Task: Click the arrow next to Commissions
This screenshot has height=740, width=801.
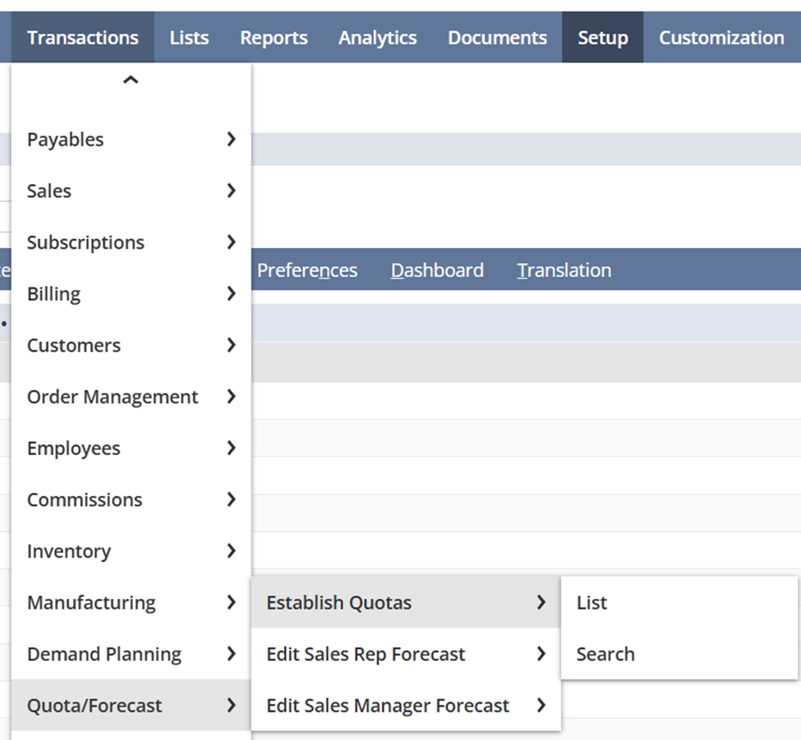Action: 231,499
